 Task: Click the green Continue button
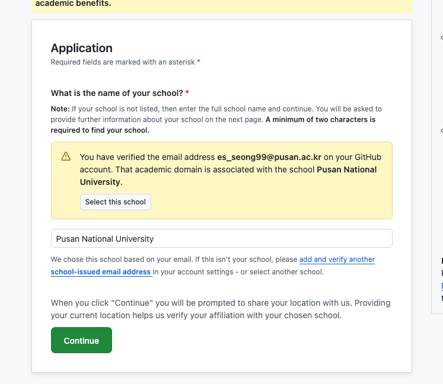[x=81, y=340]
